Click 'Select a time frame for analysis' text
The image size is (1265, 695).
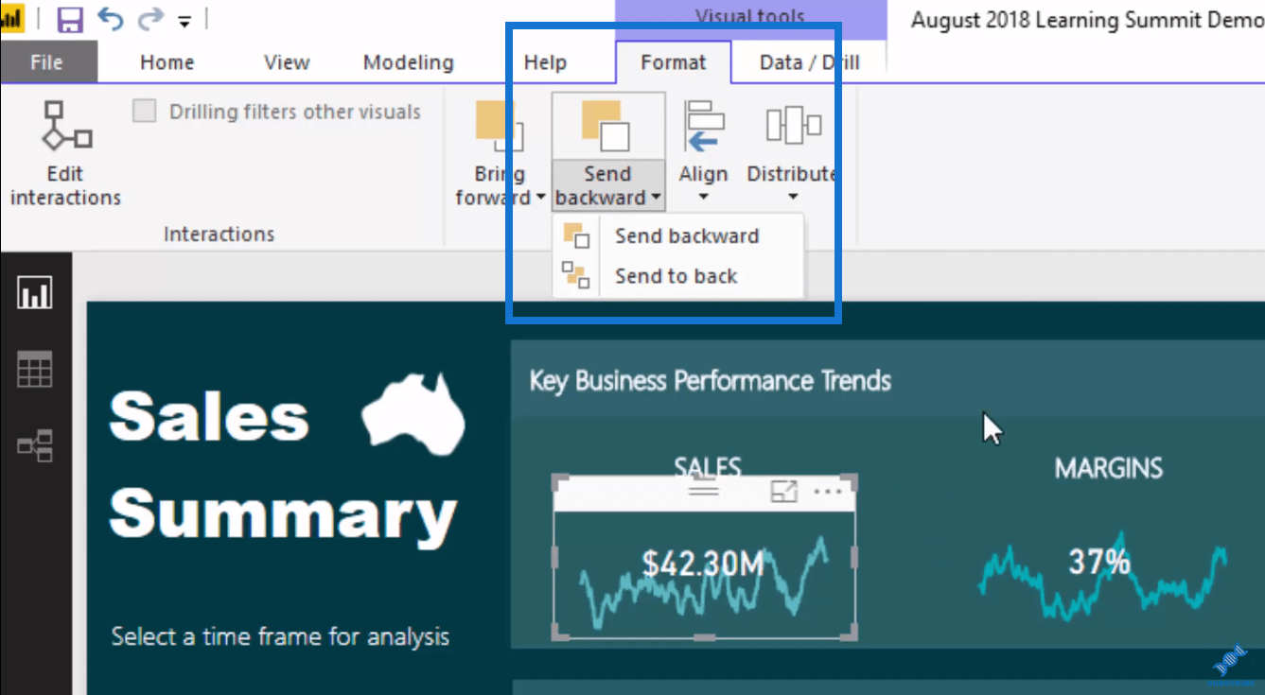[x=280, y=636]
